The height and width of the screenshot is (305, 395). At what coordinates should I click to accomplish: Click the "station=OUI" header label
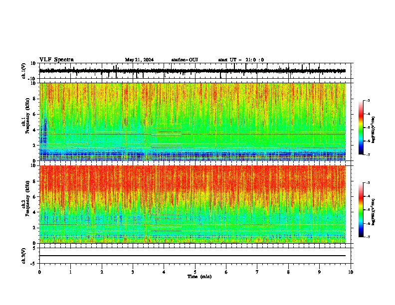click(x=185, y=60)
